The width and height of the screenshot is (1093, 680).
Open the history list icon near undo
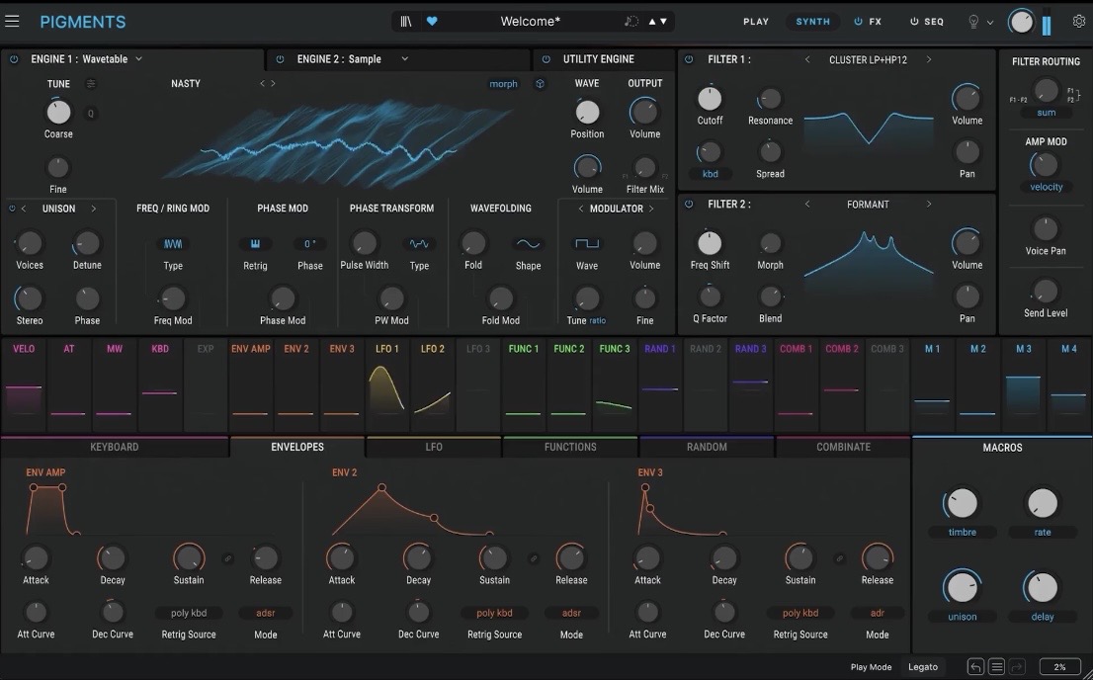tap(995, 666)
